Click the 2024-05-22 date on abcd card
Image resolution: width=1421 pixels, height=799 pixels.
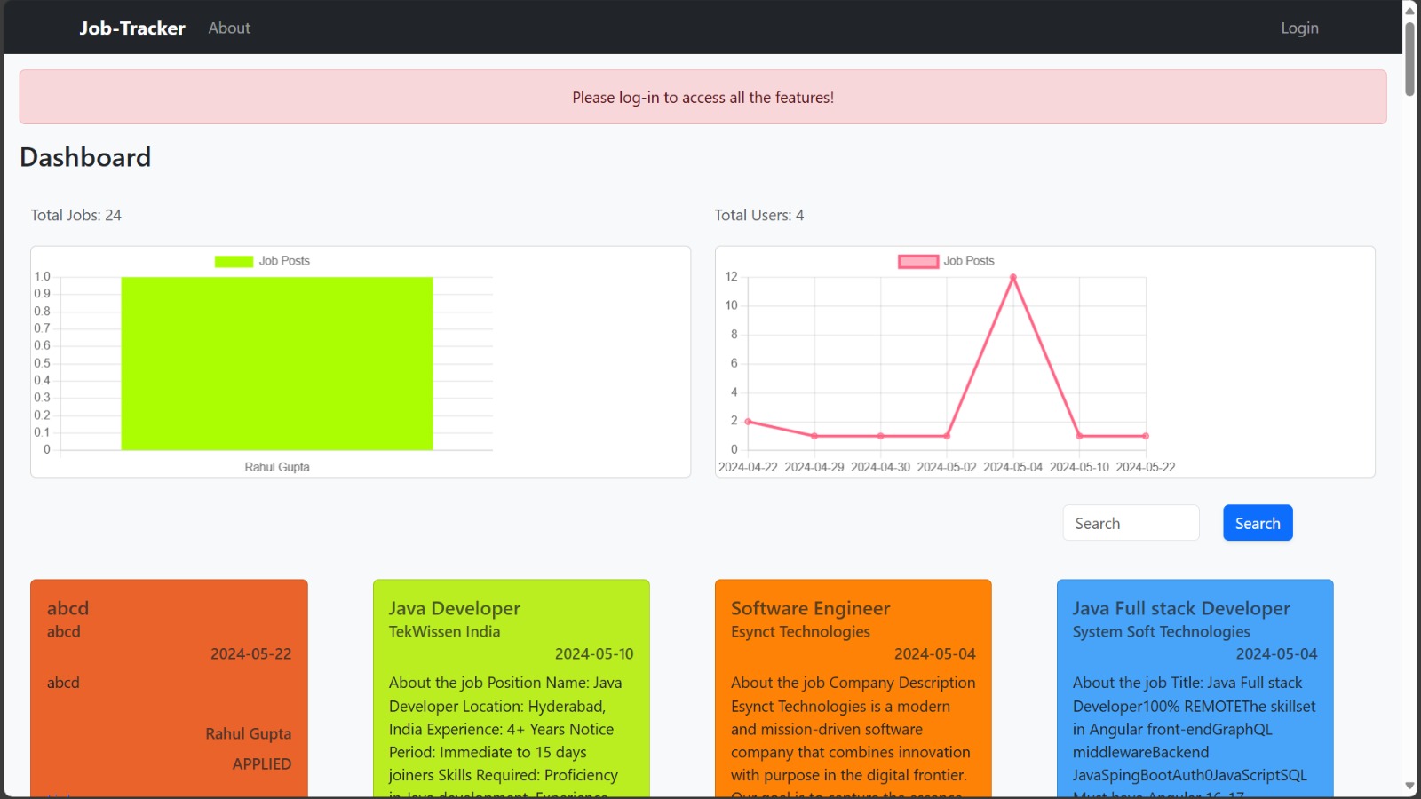250,653
